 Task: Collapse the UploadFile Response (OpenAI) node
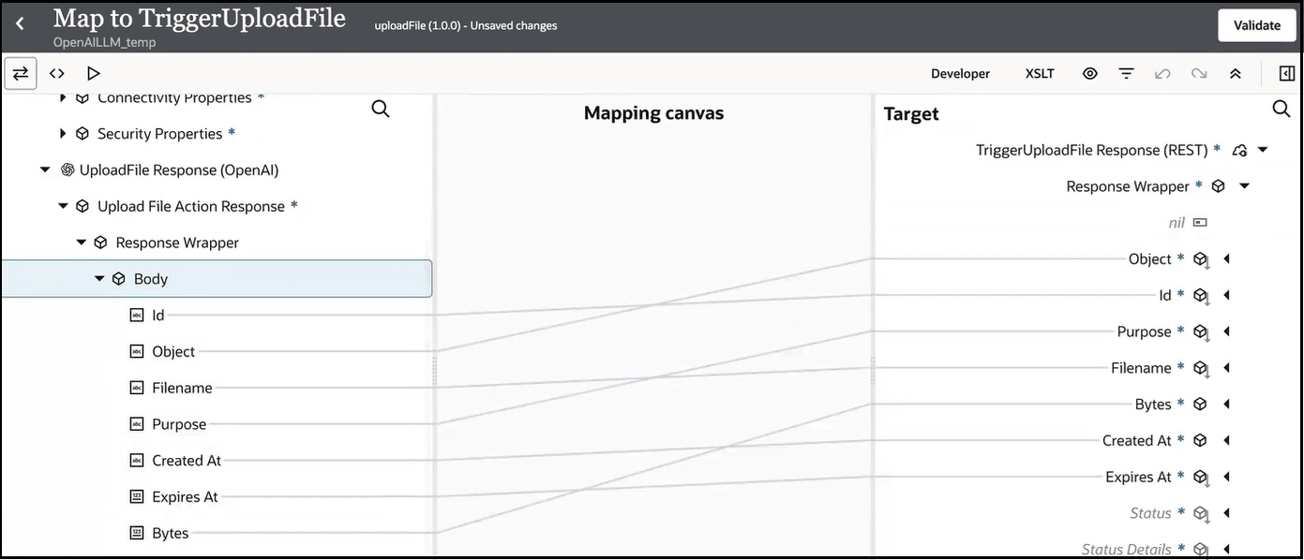pyautogui.click(x=44, y=169)
